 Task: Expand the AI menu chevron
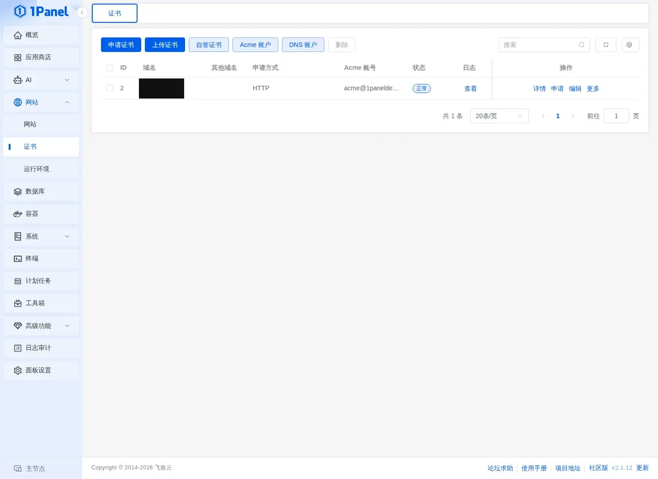(x=67, y=80)
